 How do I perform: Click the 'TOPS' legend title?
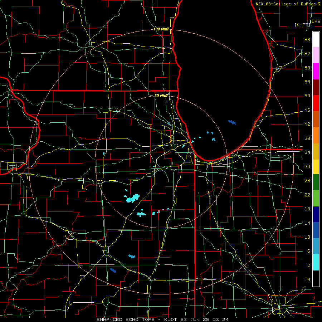coord(314,21)
